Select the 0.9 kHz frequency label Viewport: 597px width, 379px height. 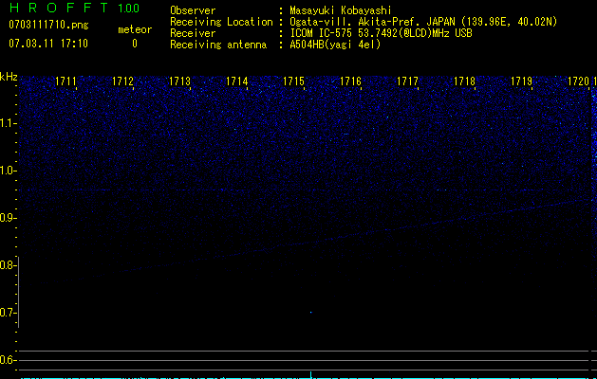[9, 218]
